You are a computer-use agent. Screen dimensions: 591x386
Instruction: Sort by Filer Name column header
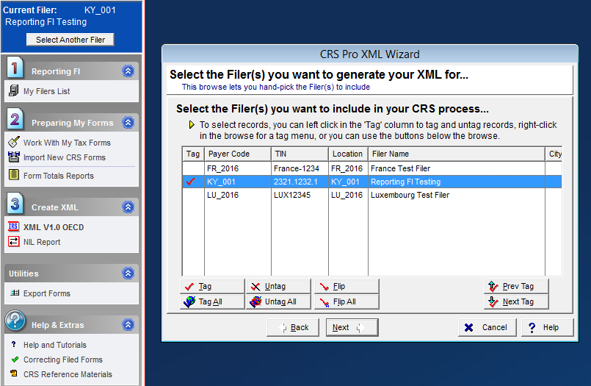457,154
